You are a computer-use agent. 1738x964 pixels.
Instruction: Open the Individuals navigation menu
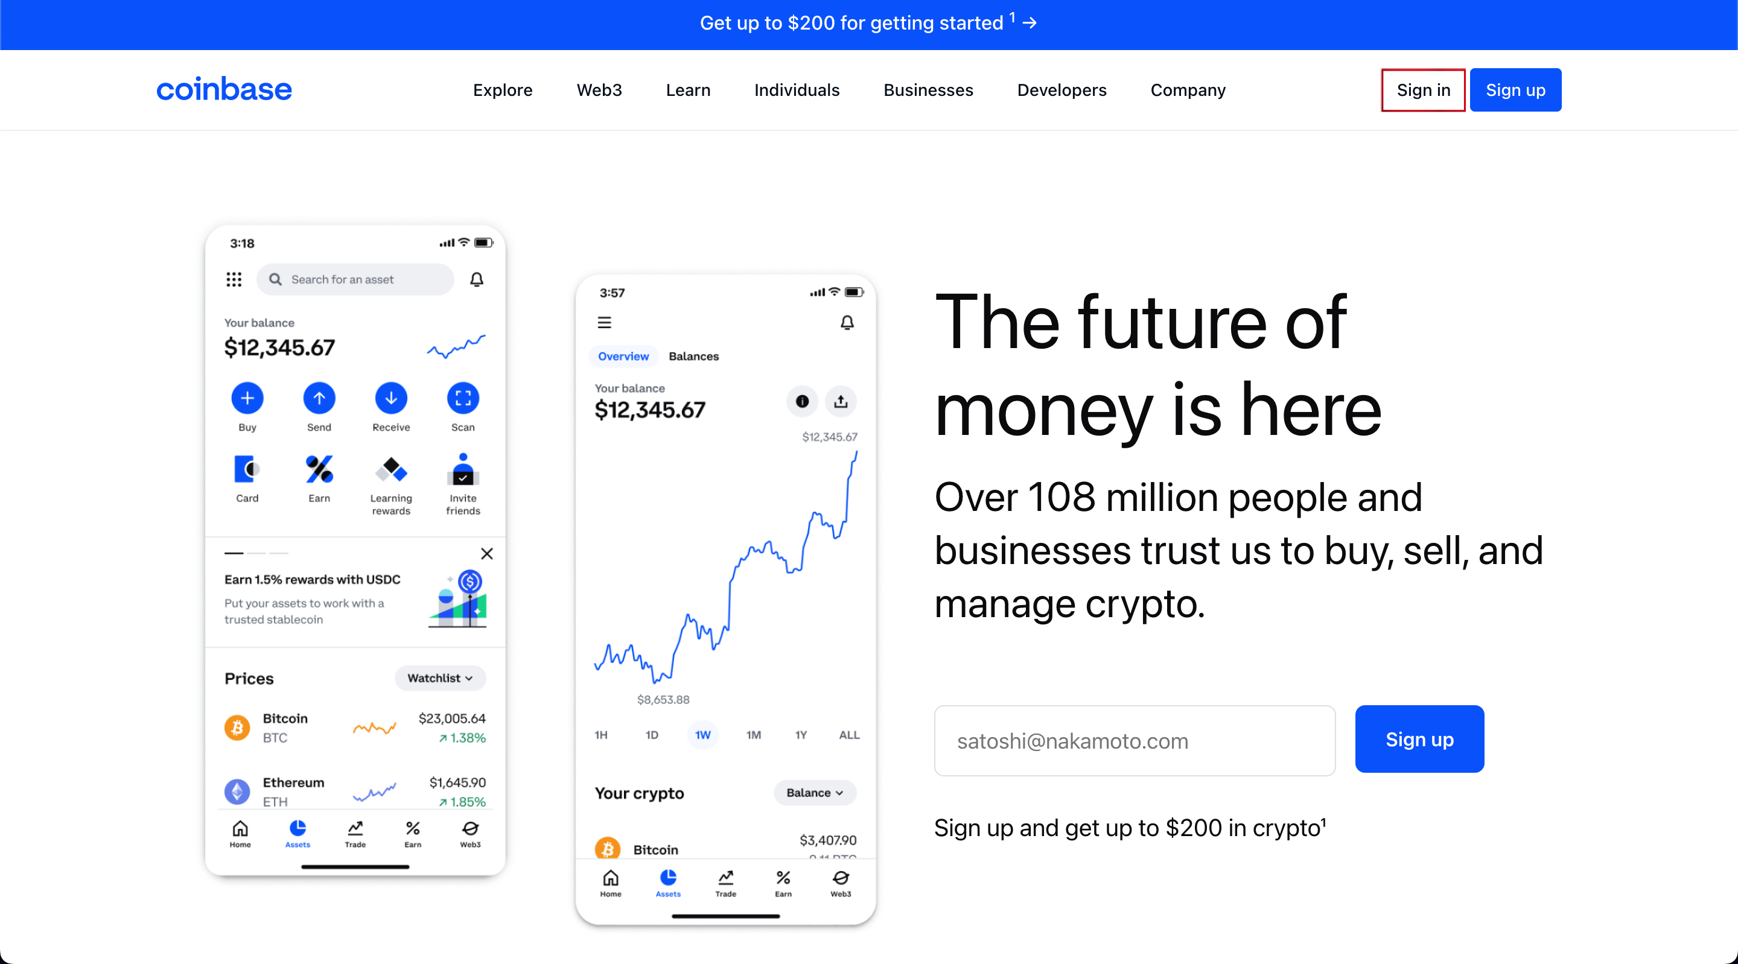tap(795, 89)
